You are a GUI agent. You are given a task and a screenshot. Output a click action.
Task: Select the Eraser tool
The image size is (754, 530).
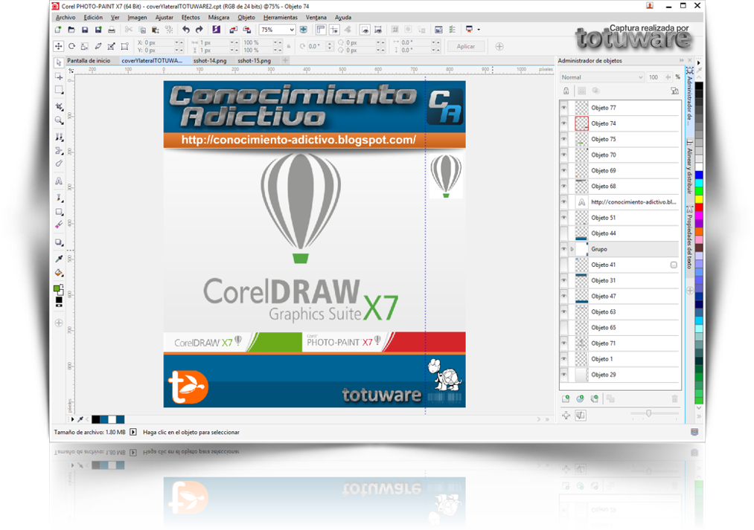(59, 224)
